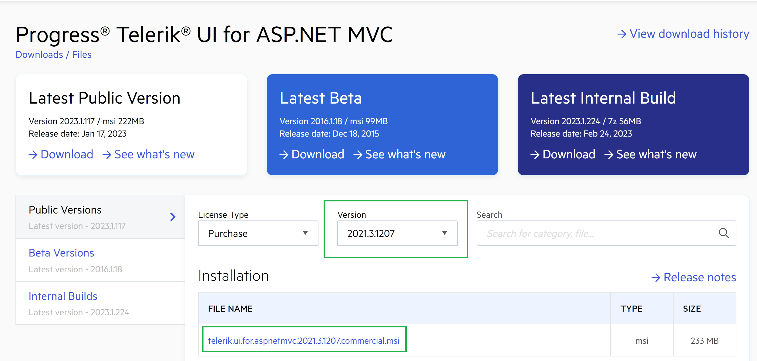Download the telerik.ui.for.aspnetmvc.2021.3.1207.commercial.msi file
Screen dimensions: 757x361
pyautogui.click(x=304, y=341)
